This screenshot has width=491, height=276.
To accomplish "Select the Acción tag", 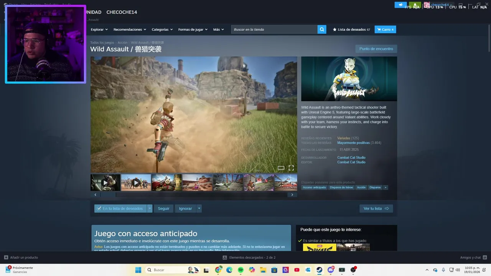I will click(361, 187).
